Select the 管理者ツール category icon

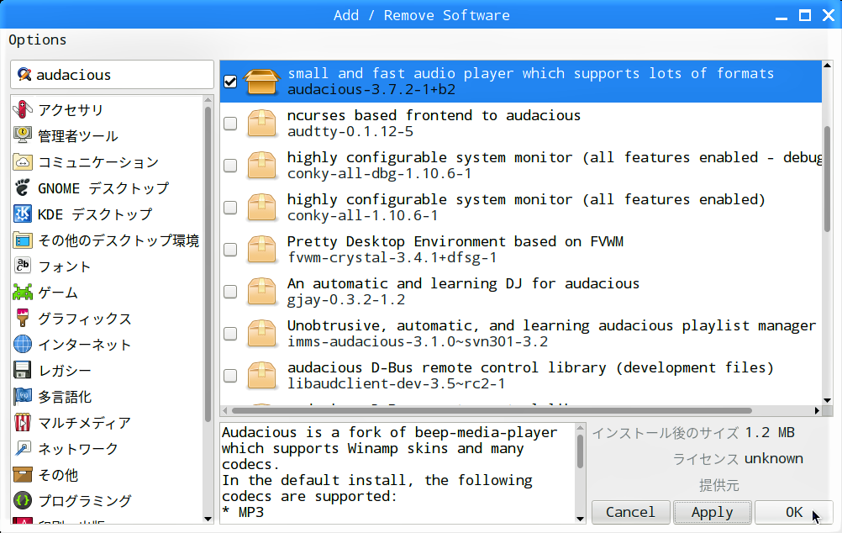pyautogui.click(x=23, y=135)
